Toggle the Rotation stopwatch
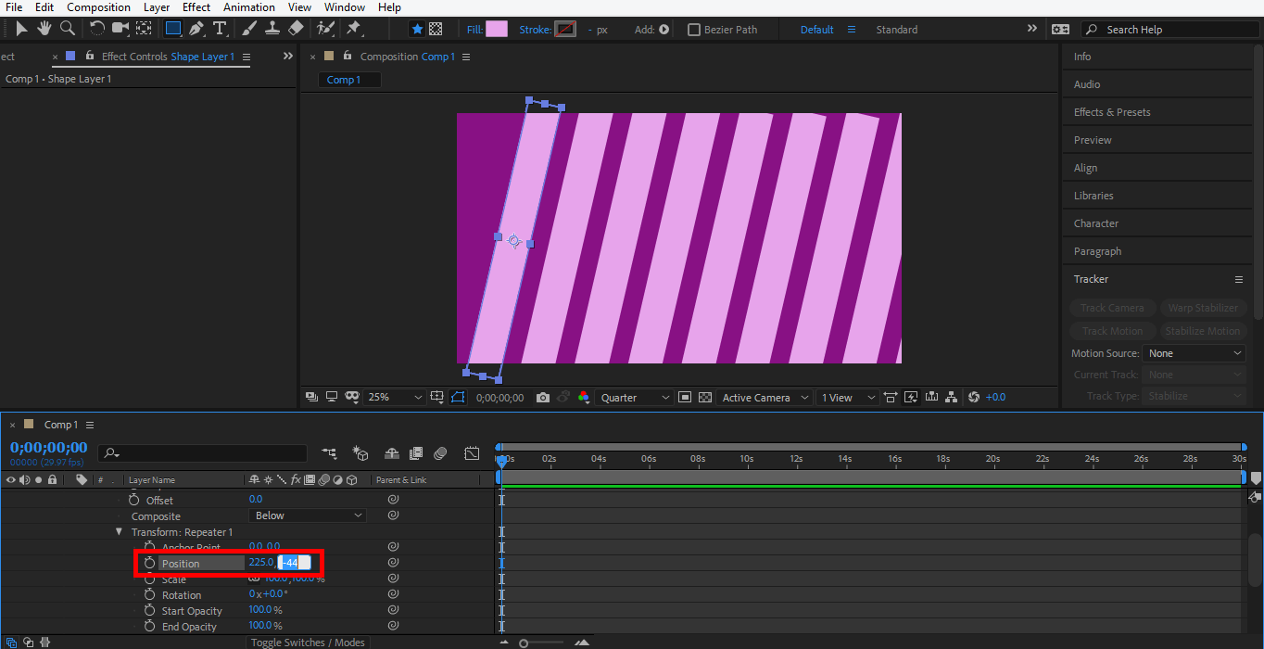Viewport: 1264px width, 649px height. 149,594
